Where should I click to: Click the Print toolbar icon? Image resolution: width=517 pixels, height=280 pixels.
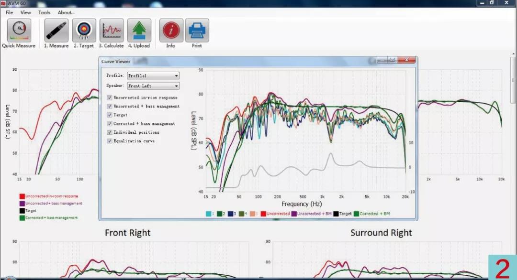(197, 30)
